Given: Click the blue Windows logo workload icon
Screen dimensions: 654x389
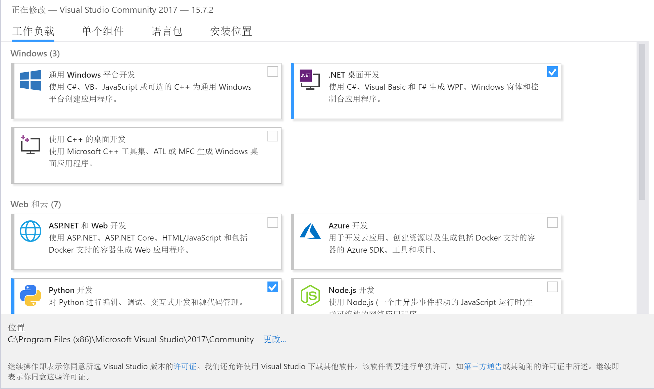Looking at the screenshot, I should coord(31,80).
